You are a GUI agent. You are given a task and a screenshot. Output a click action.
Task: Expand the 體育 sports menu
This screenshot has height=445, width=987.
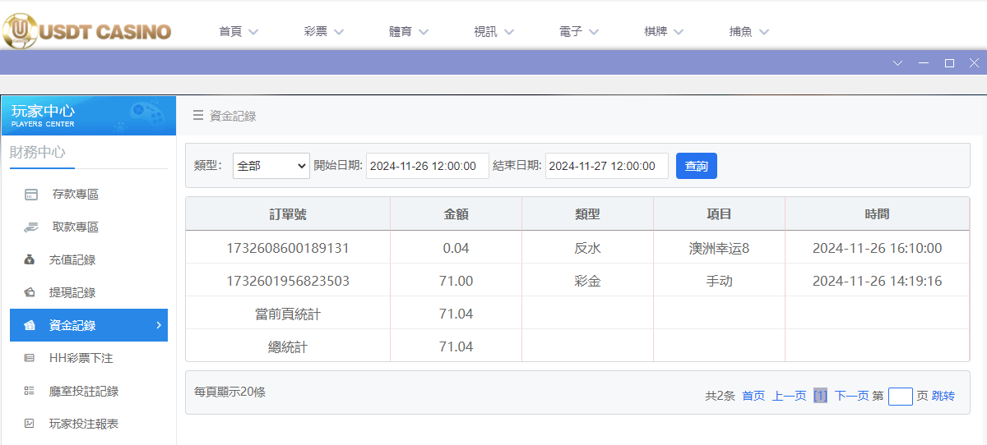pyautogui.click(x=409, y=32)
